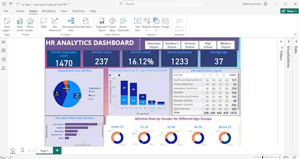Click the Share button

(x=289, y=11)
